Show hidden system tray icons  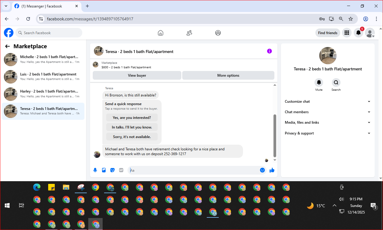click(335, 205)
